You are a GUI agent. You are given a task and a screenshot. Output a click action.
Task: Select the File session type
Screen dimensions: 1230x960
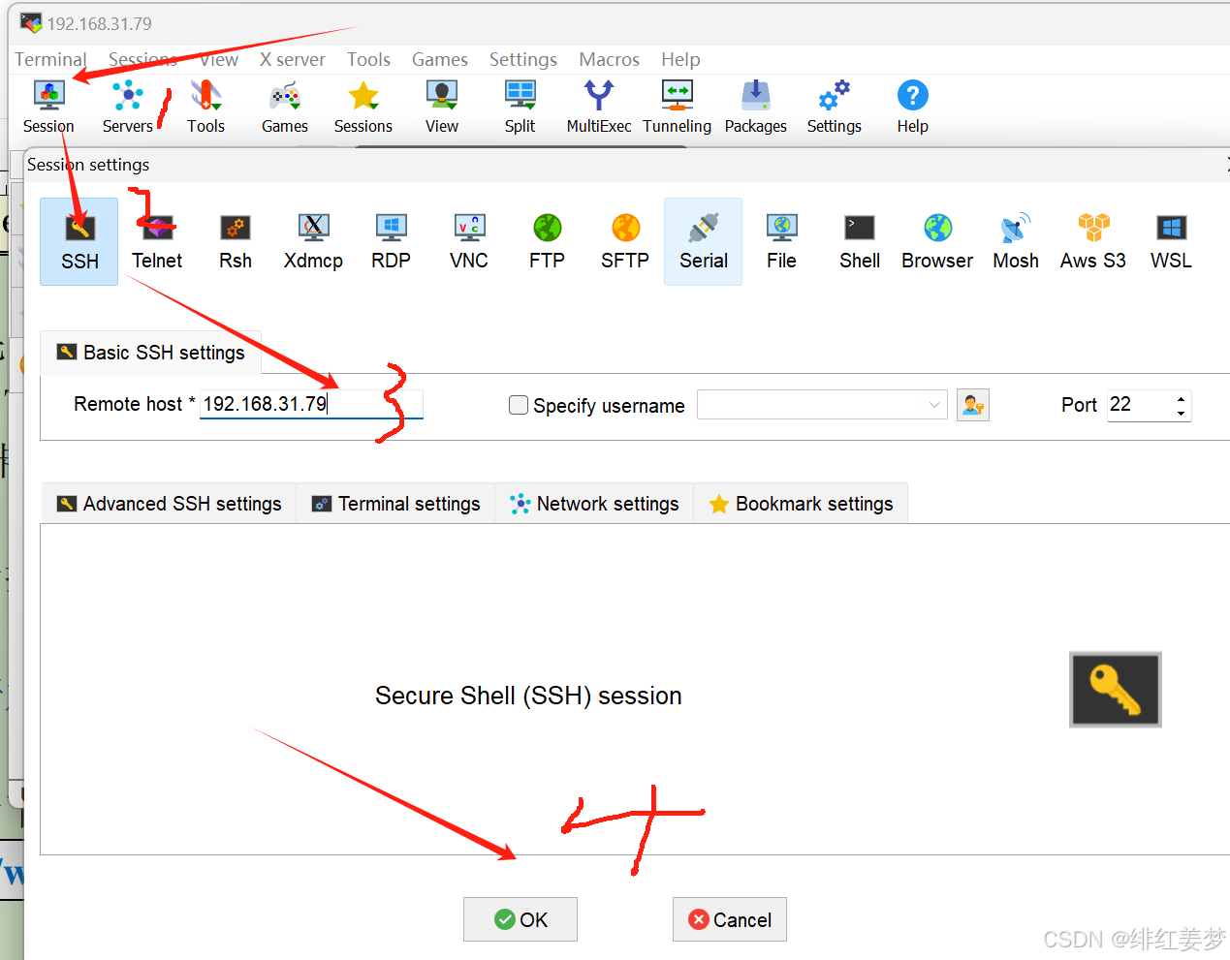point(781,241)
